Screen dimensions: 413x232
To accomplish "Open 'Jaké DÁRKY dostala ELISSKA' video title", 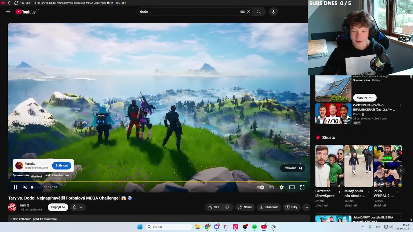I will click(373, 219).
